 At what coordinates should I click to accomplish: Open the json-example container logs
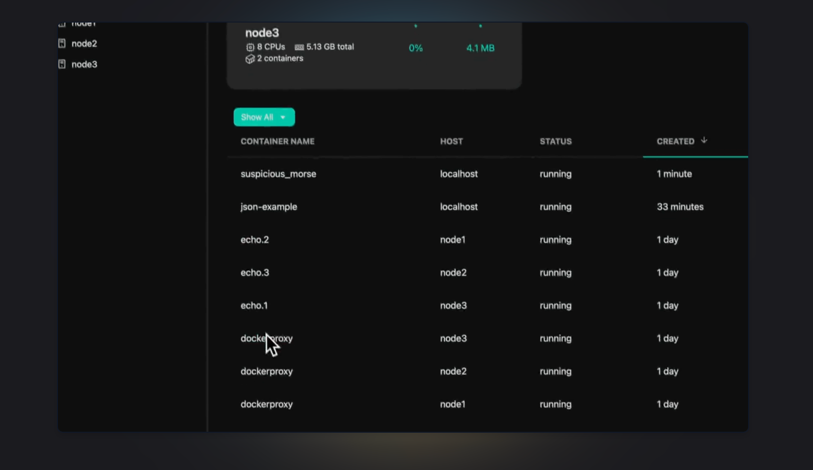(269, 207)
